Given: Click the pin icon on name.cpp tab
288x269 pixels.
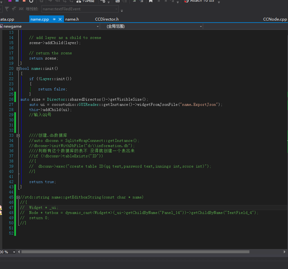Looking at the screenshot, I should (x=54, y=19).
